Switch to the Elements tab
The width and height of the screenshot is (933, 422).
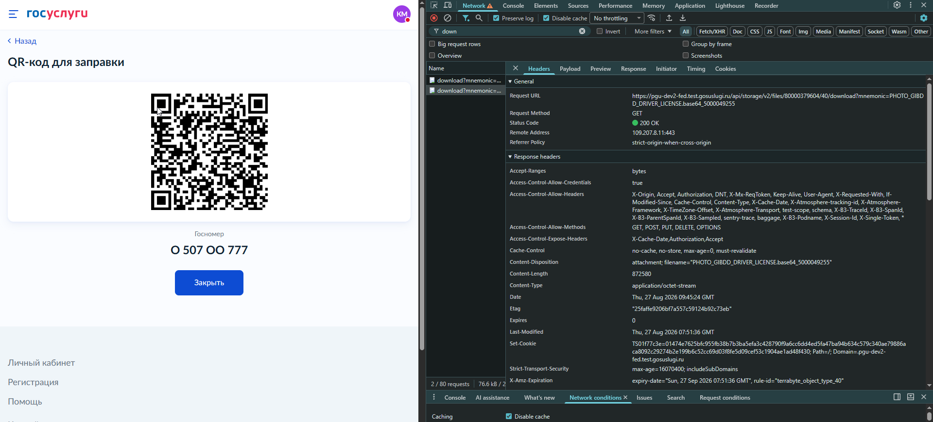point(546,6)
